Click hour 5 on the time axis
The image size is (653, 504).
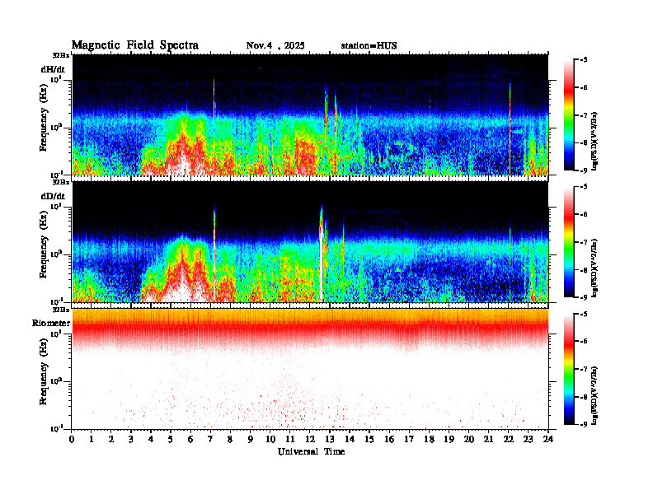pos(171,440)
